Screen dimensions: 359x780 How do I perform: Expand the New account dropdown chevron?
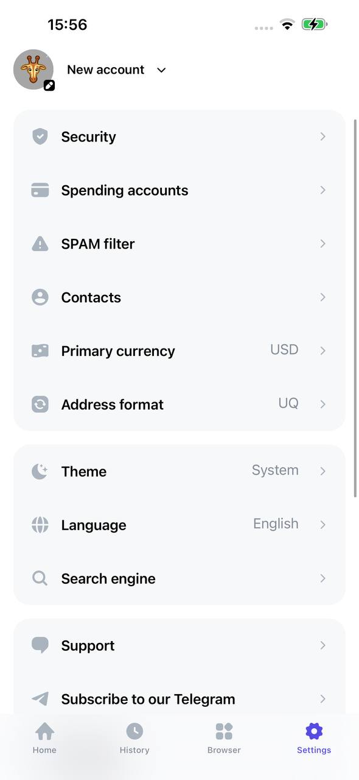click(161, 70)
